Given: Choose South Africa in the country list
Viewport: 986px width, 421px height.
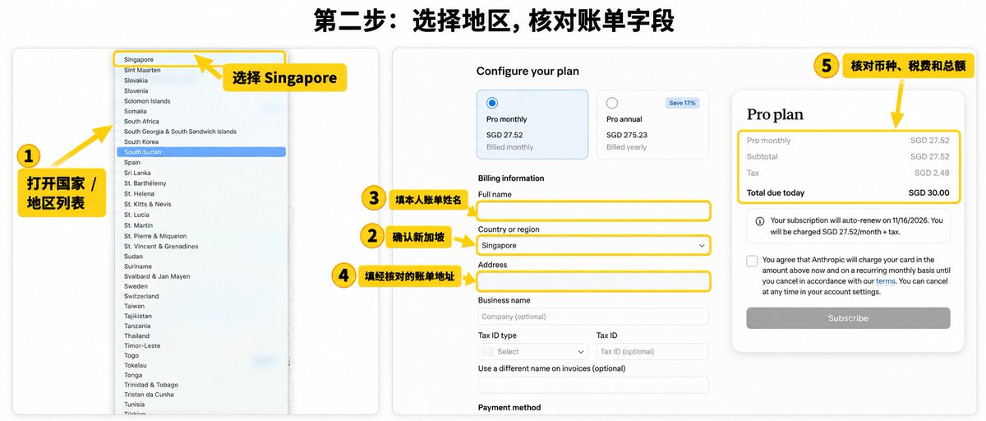Looking at the screenshot, I should pos(141,122).
